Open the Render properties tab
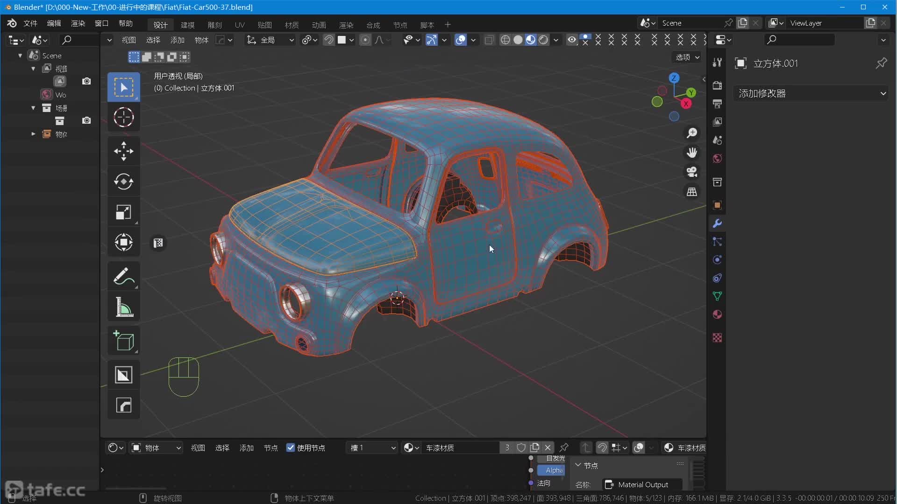 click(717, 85)
